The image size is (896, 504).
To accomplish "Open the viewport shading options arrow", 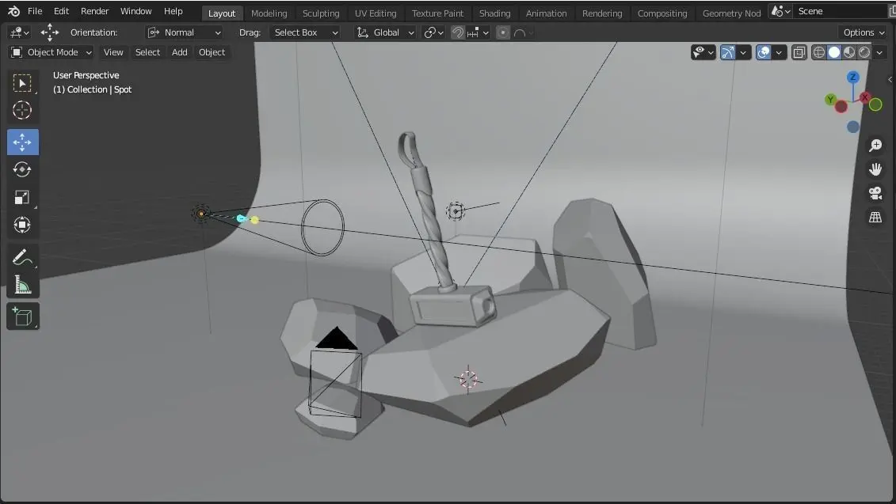I will 879,52.
